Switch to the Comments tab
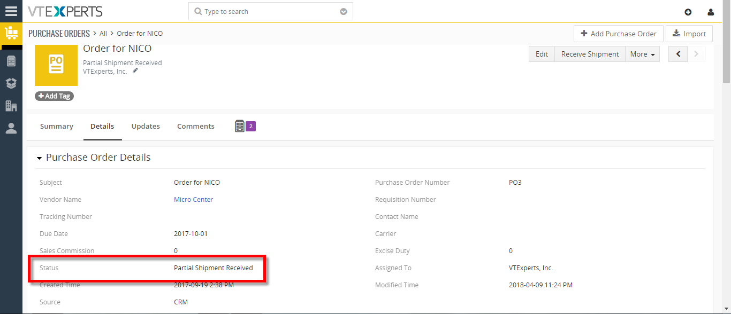The height and width of the screenshot is (314, 731). (x=196, y=127)
